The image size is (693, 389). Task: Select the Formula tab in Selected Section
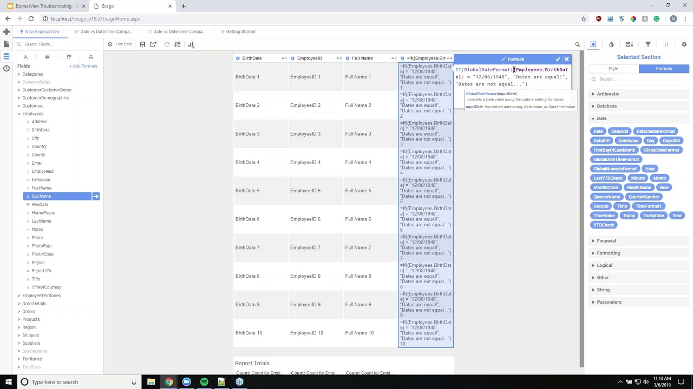tap(664, 69)
